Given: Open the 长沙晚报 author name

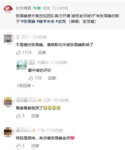Looking at the screenshot, I should (x=24, y=8).
